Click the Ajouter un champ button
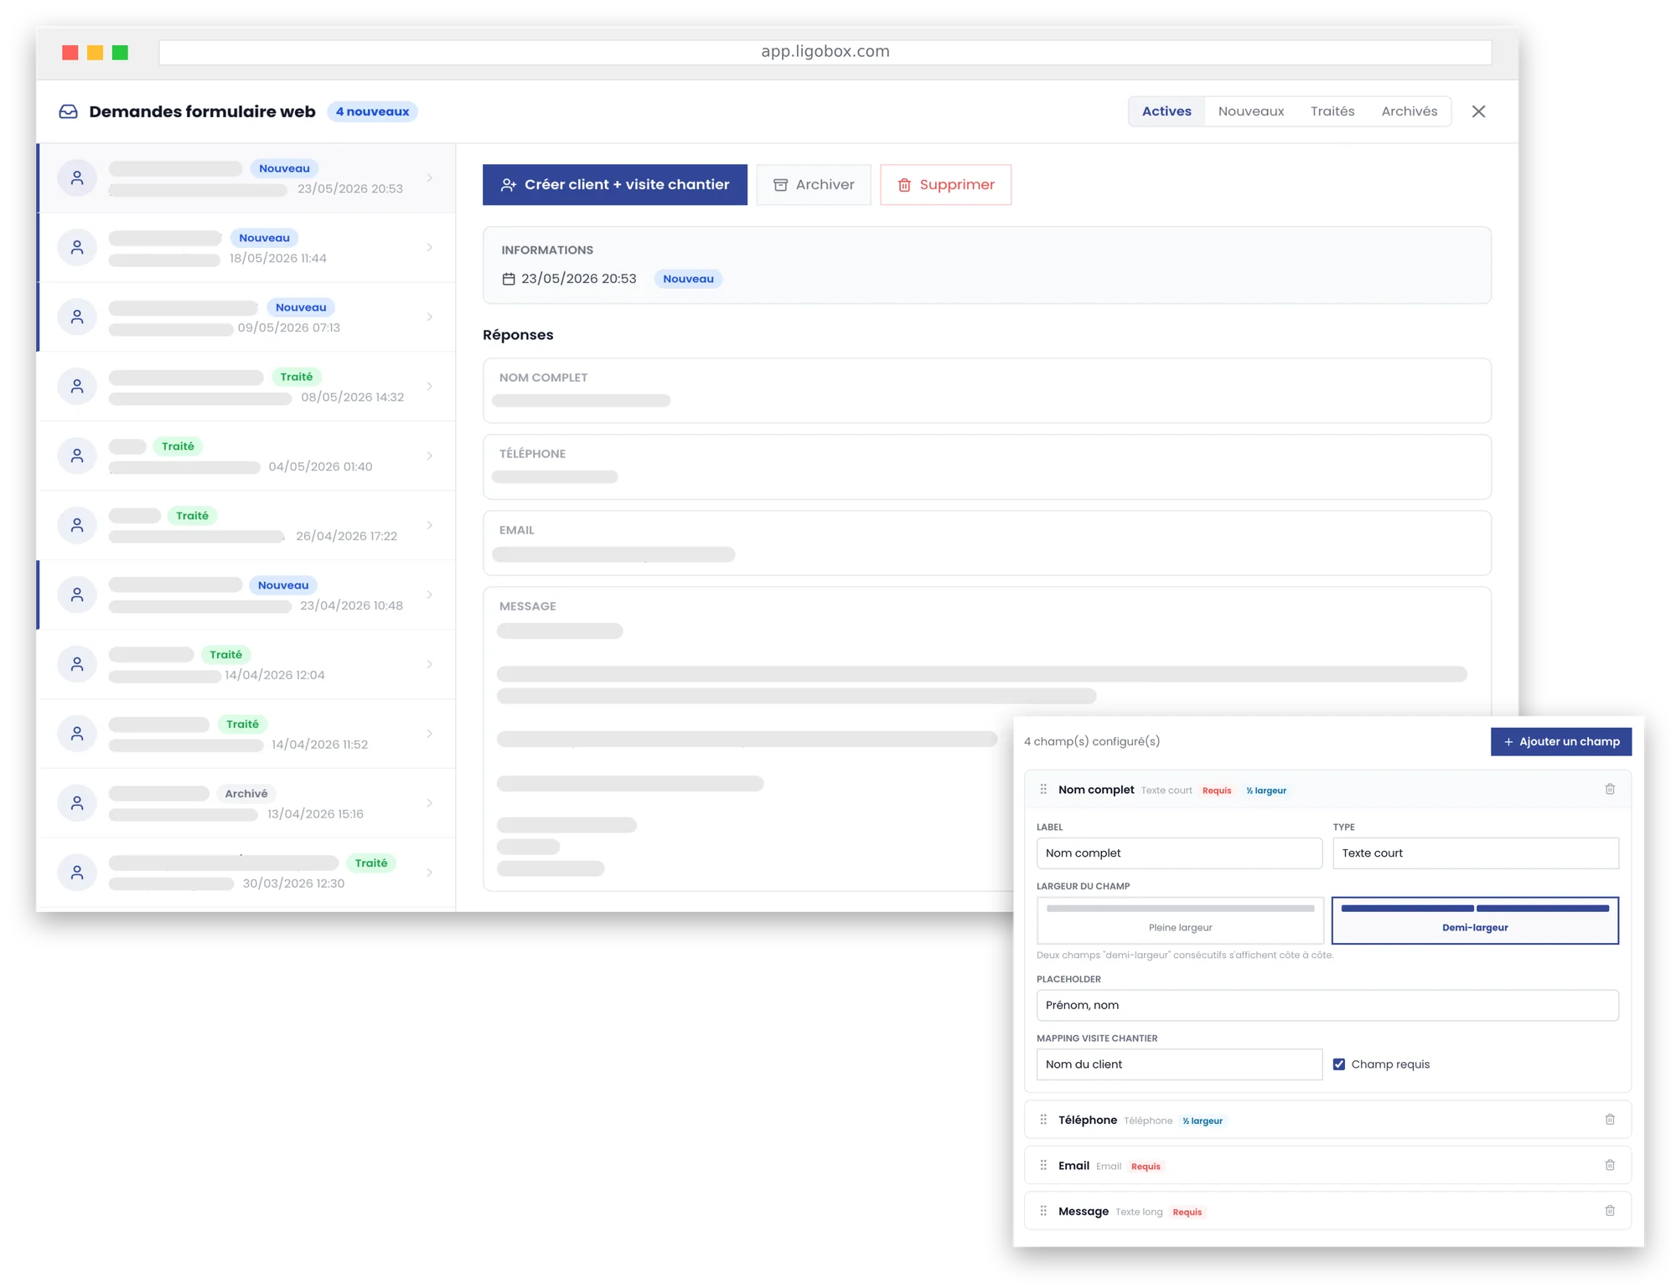1676x1283 pixels. click(x=1561, y=741)
